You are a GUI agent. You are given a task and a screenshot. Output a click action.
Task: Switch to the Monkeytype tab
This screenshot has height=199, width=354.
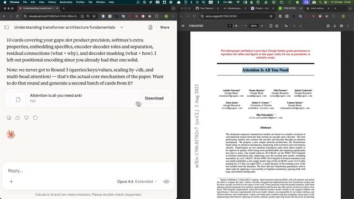pyautogui.click(x=235, y=8)
